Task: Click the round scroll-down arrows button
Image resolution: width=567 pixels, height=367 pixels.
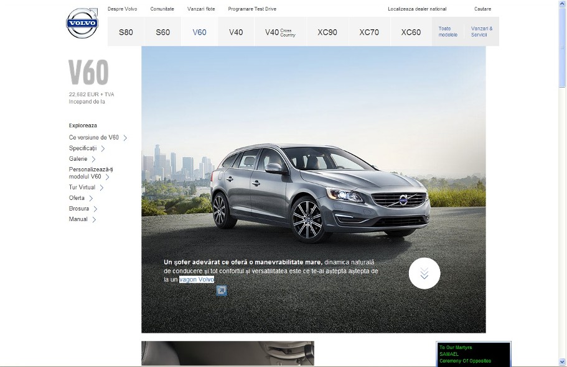Action: pos(424,273)
